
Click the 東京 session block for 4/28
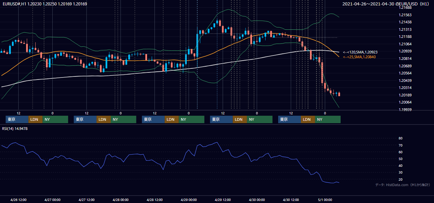[x=153, y=119]
